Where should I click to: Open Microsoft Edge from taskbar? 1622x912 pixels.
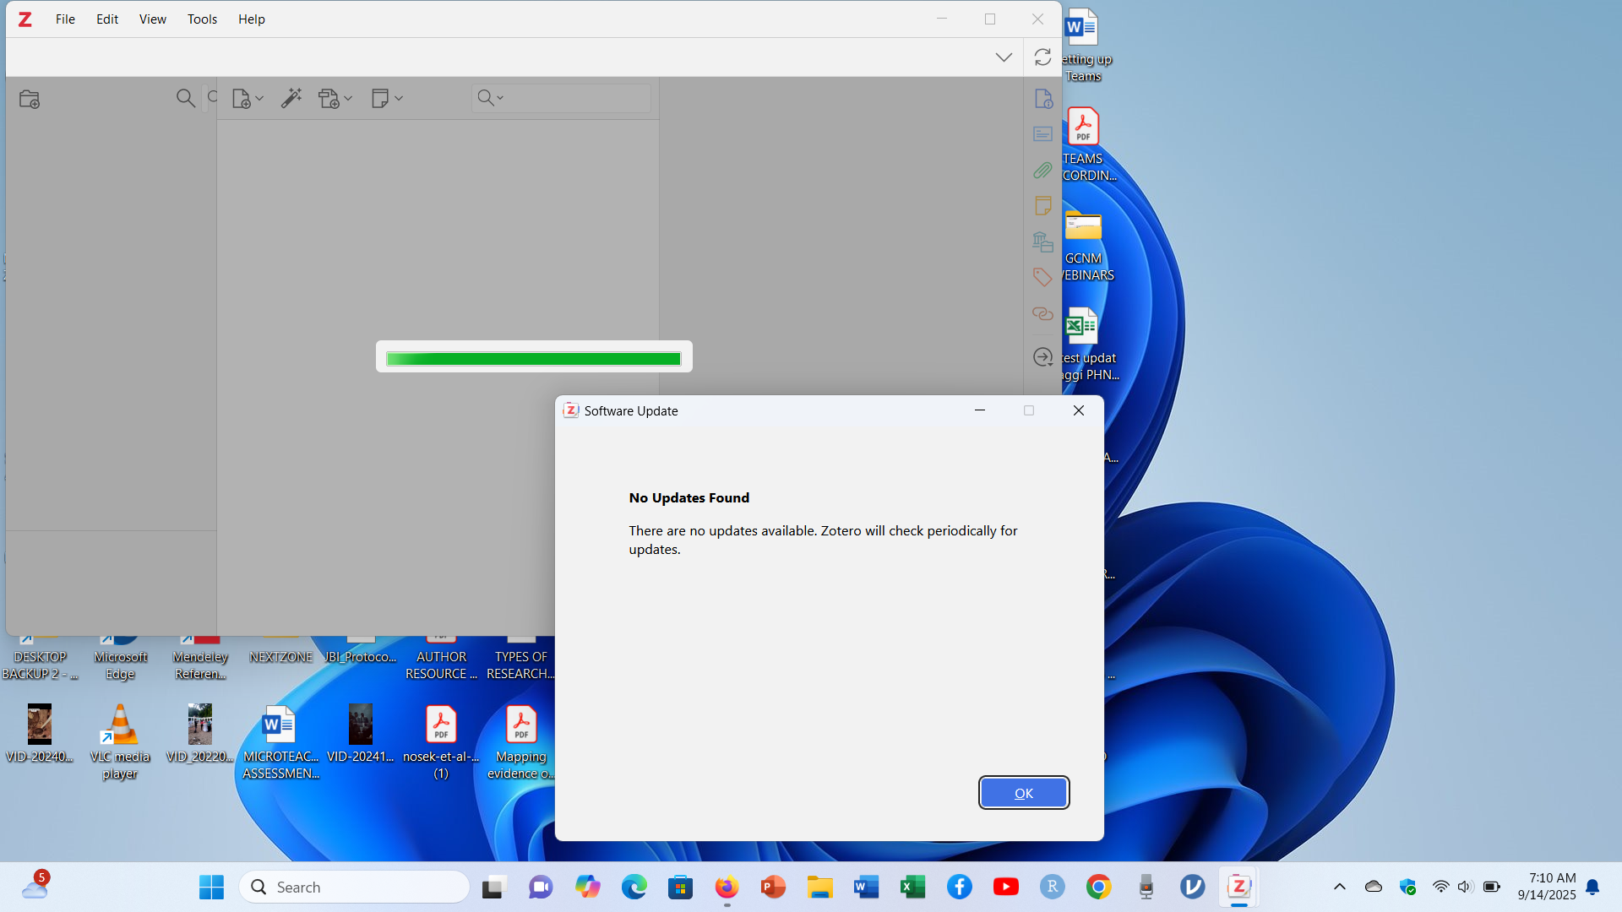coord(634,887)
